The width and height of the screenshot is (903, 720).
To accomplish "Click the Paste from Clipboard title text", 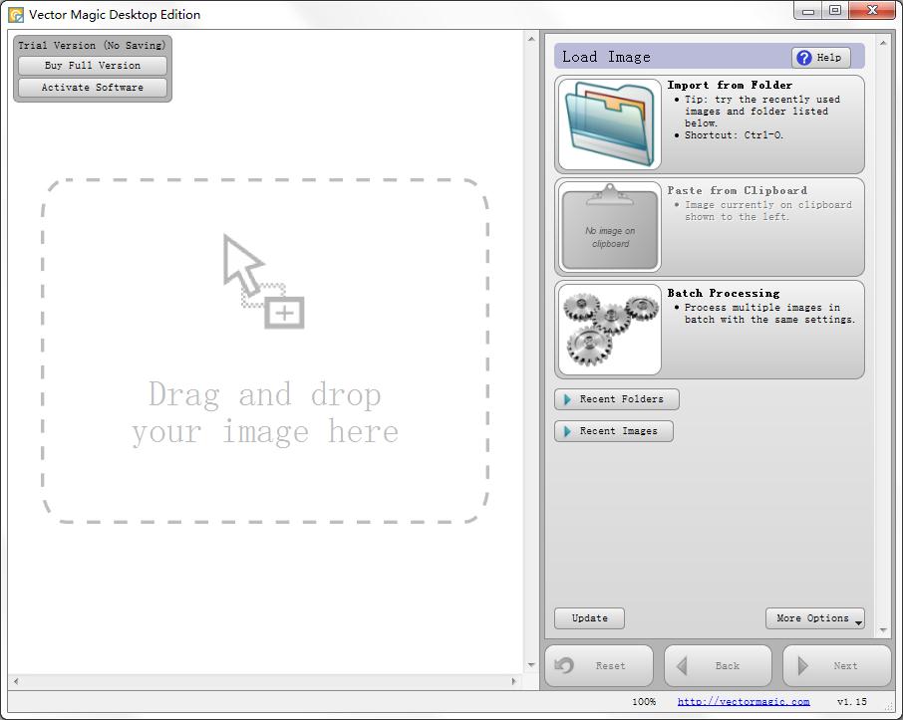I will point(738,190).
